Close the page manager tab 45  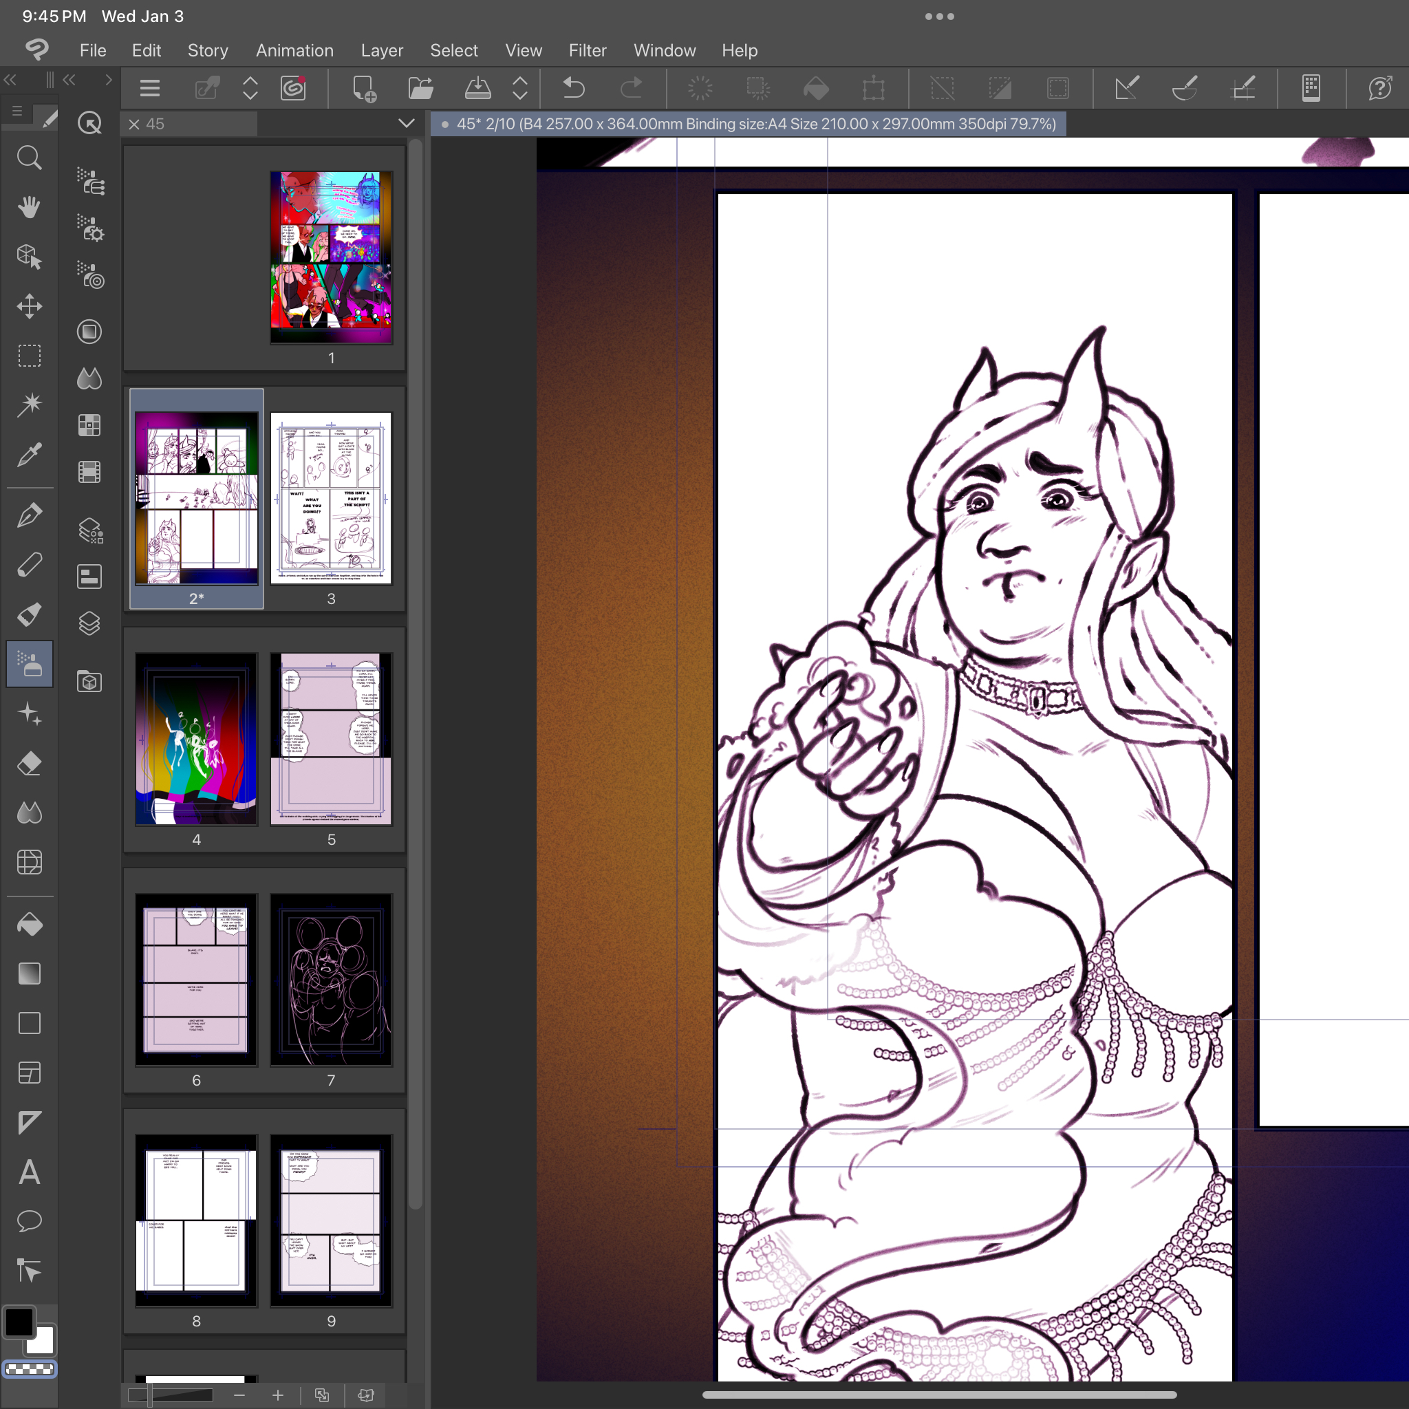coord(134,124)
